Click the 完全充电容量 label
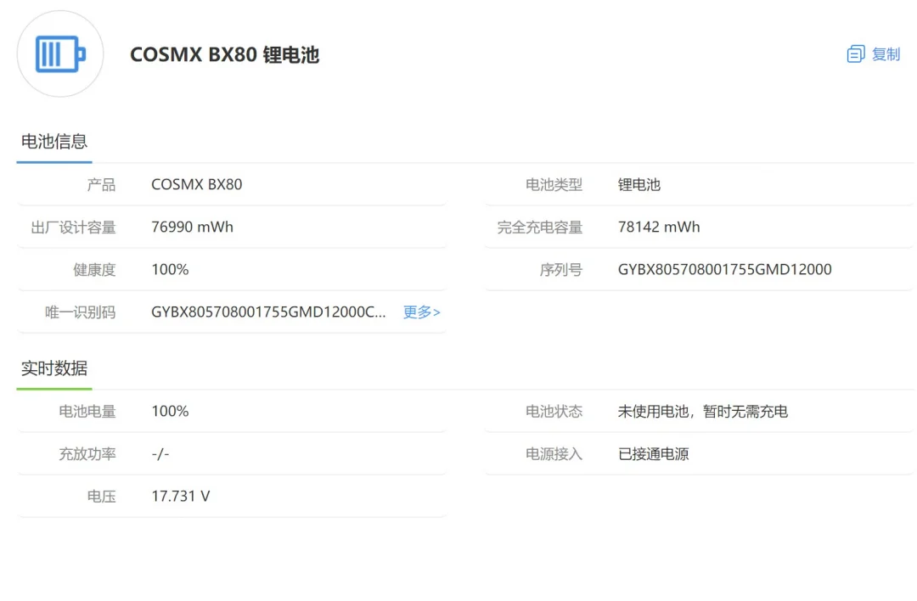917x601 pixels. coord(540,227)
